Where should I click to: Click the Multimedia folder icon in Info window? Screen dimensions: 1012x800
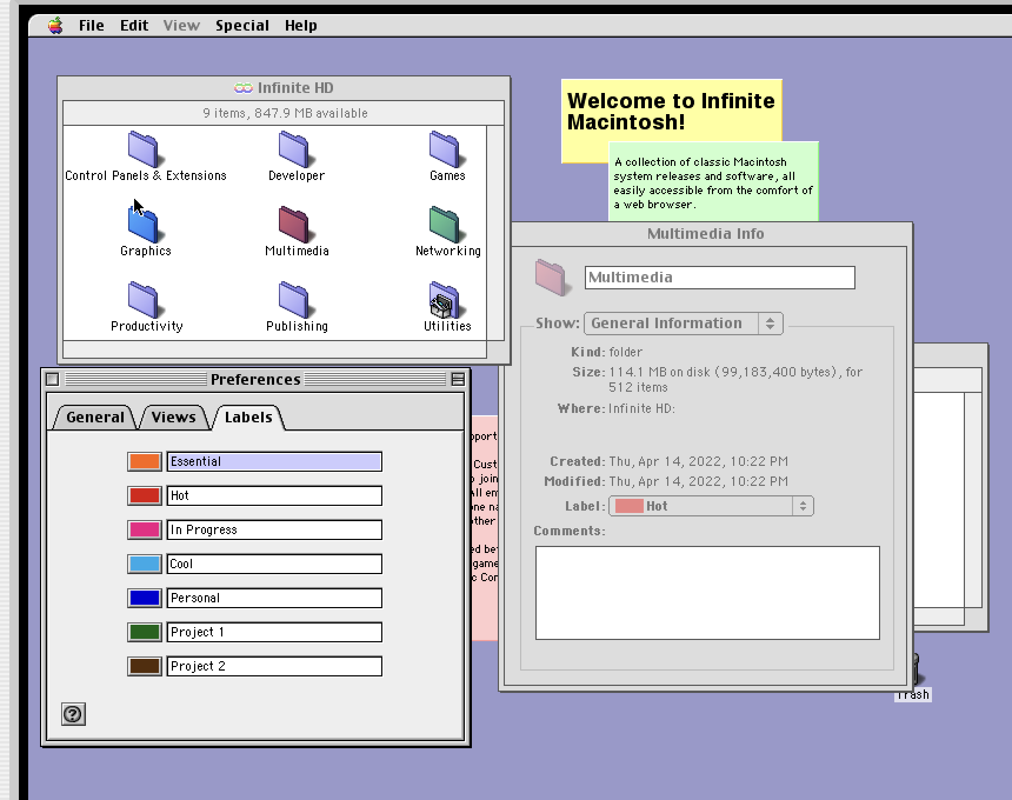click(552, 277)
